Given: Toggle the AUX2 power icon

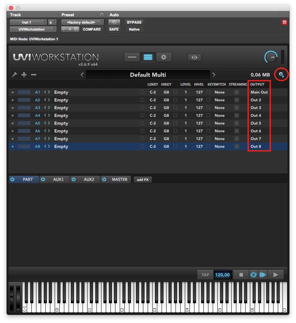Looking at the screenshot, I should [x=74, y=179].
